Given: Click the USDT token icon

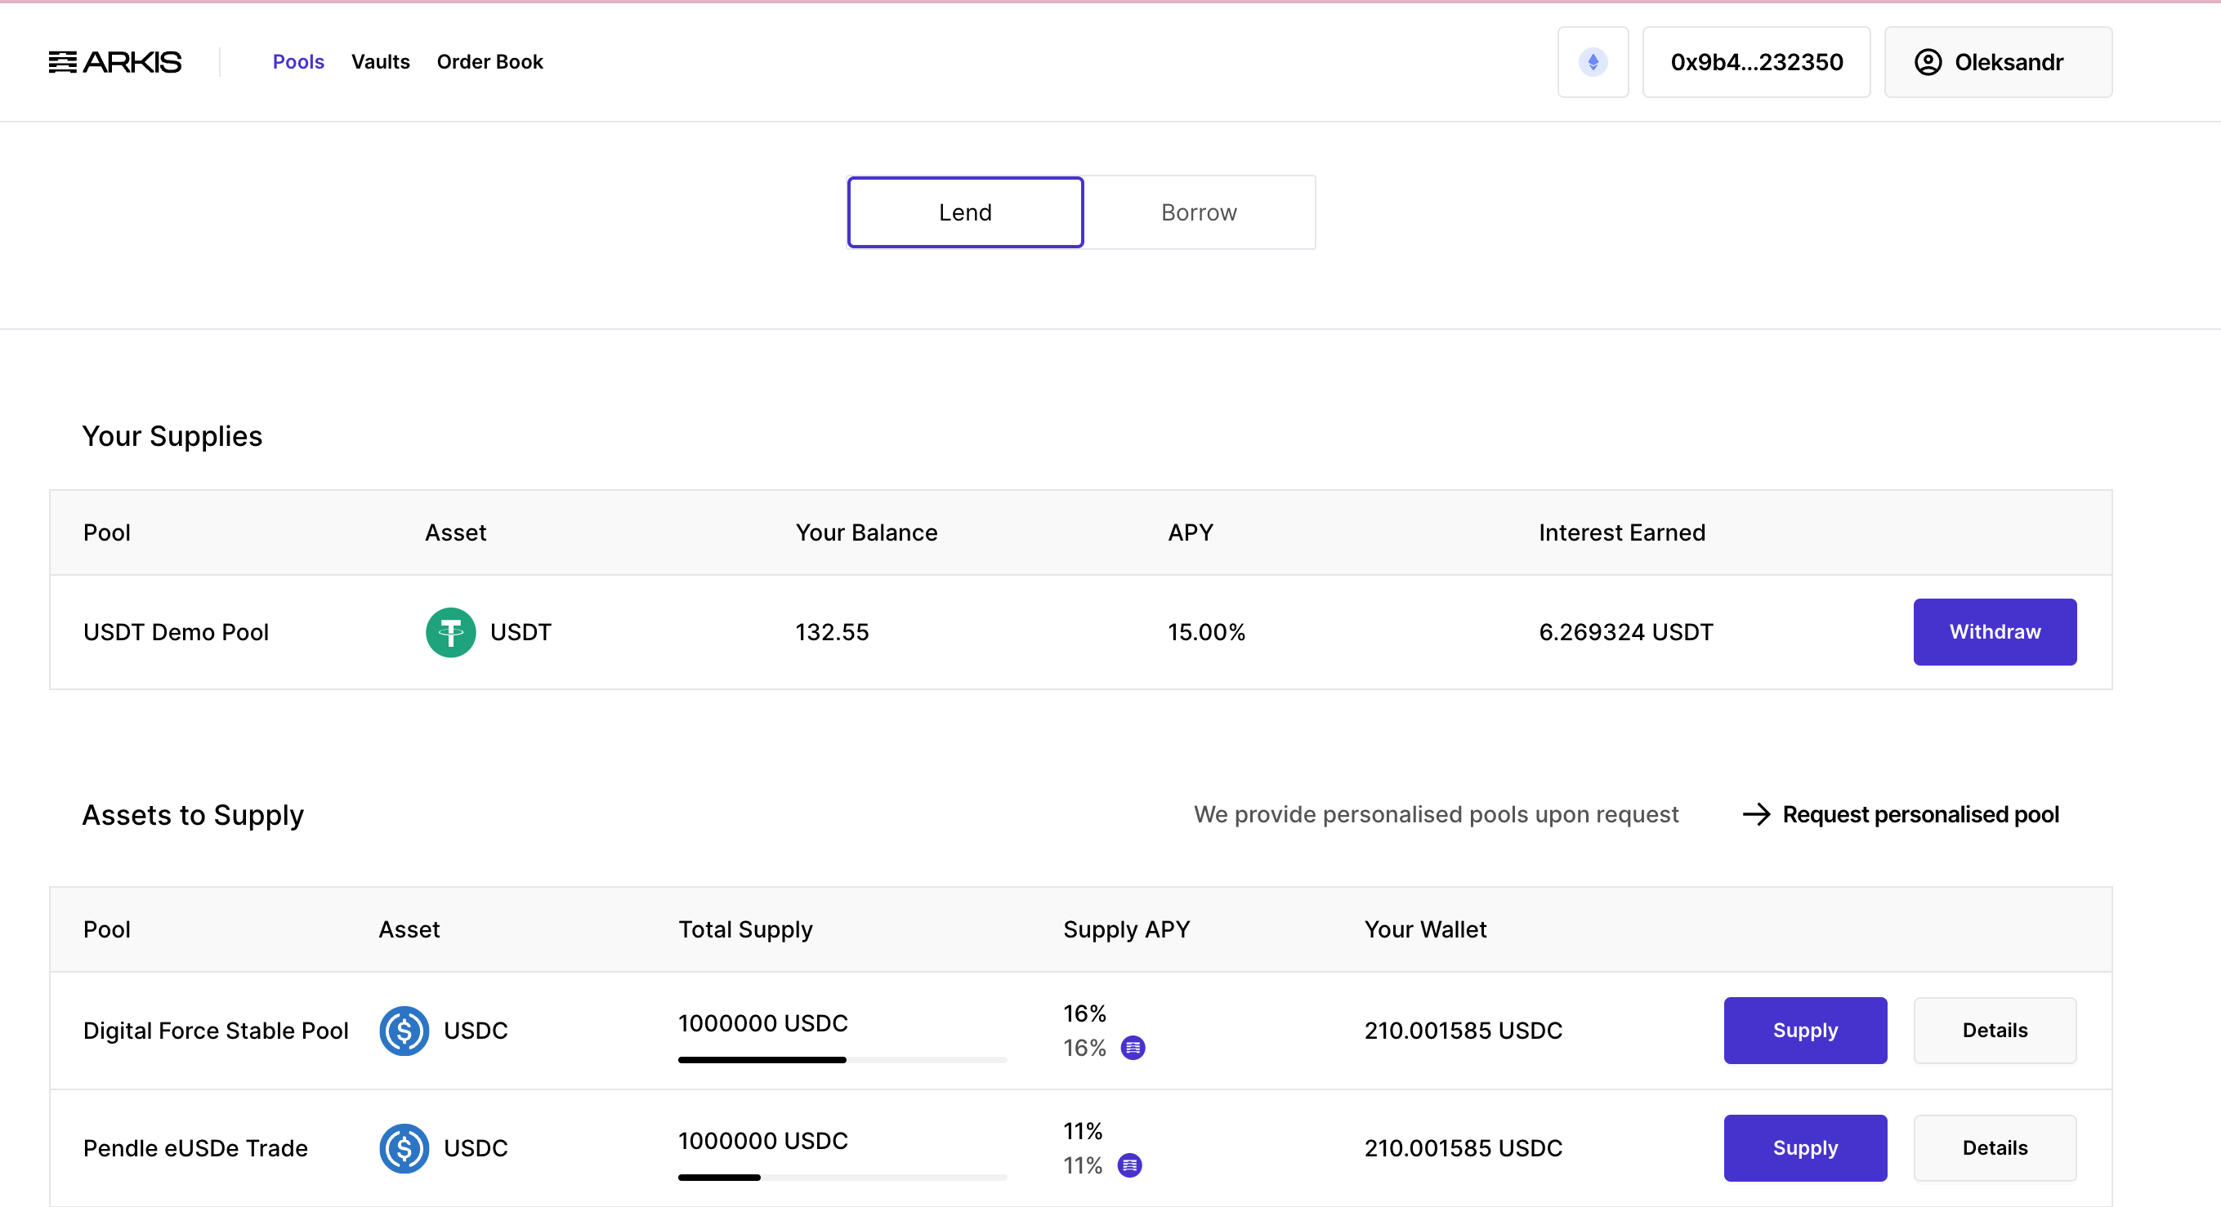Looking at the screenshot, I should point(450,632).
